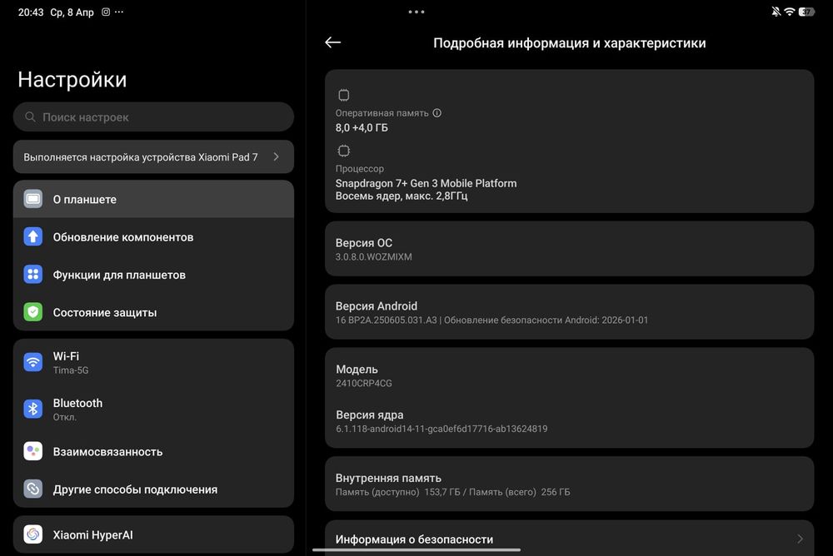Click the Bluetooth settings icon
This screenshot has height=556, width=833.
pyautogui.click(x=33, y=409)
